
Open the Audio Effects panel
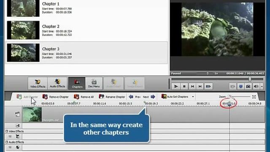(x=57, y=84)
